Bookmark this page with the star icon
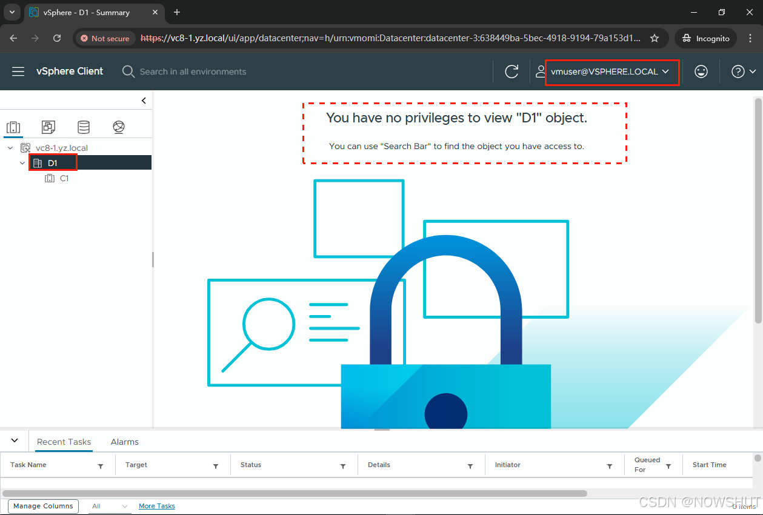 pyautogui.click(x=654, y=38)
